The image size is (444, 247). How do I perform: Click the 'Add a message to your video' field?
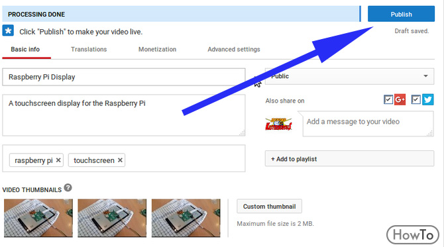coord(368,124)
